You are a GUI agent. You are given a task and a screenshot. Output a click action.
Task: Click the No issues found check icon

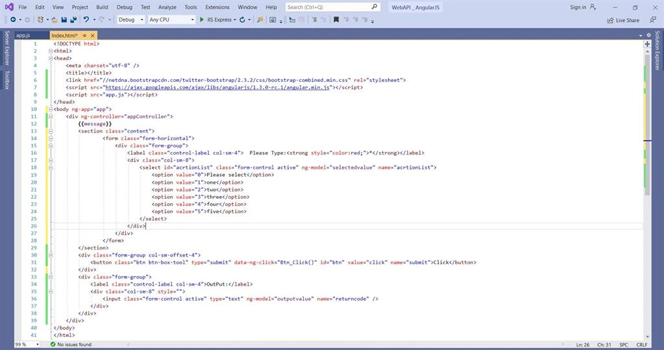53,345
